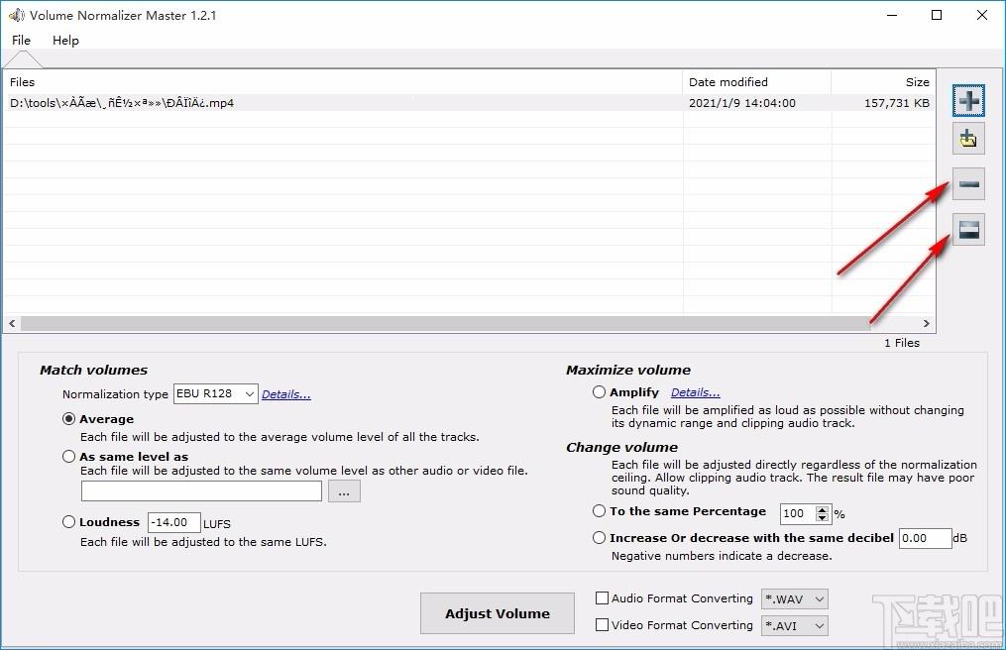1006x650 pixels.
Task: Select the Average radio button
Action: tap(68, 419)
